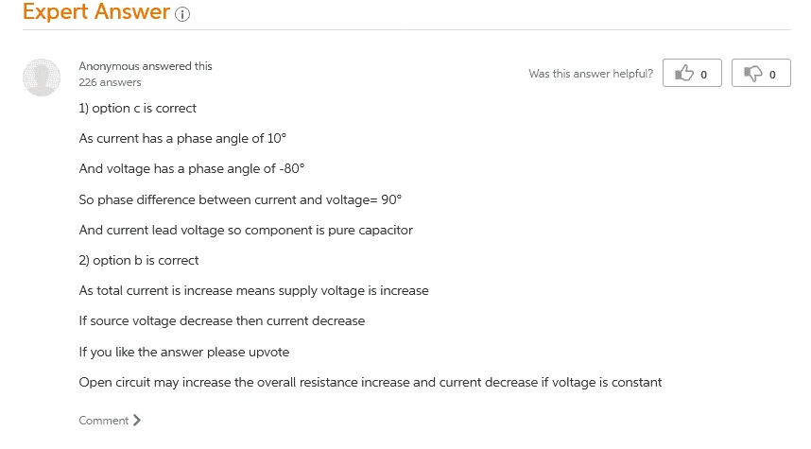Open the anonymous user's avatar picture
The width and height of the screenshot is (811, 449).
[42, 78]
